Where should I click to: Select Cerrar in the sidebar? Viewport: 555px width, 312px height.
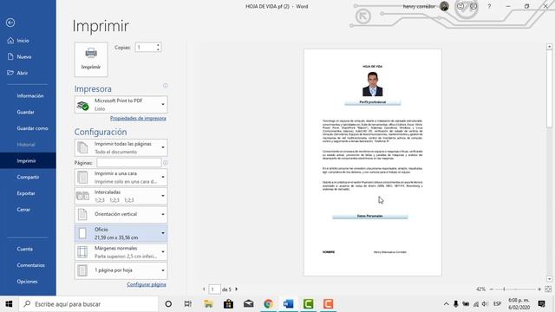pyautogui.click(x=23, y=210)
